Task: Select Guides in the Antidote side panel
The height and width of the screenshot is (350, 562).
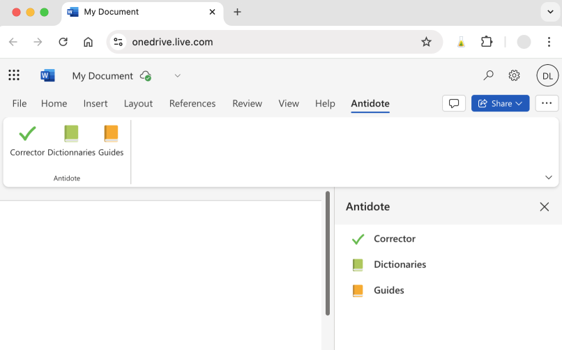Action: 388,291
